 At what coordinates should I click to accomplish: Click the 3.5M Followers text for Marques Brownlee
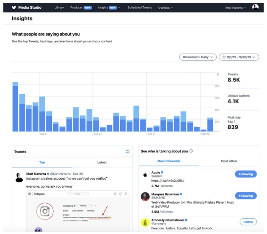(x=162, y=212)
